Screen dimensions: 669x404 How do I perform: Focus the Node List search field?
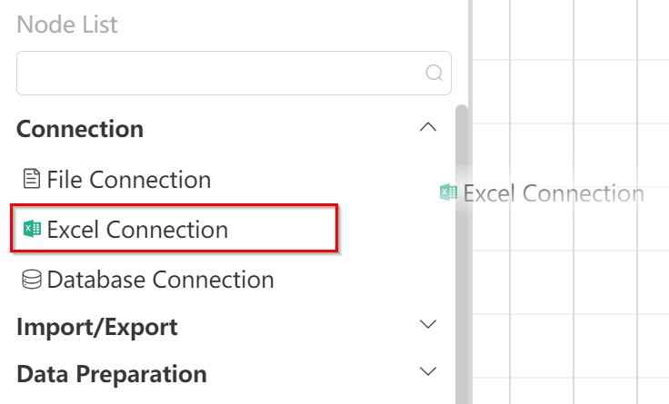coord(234,73)
